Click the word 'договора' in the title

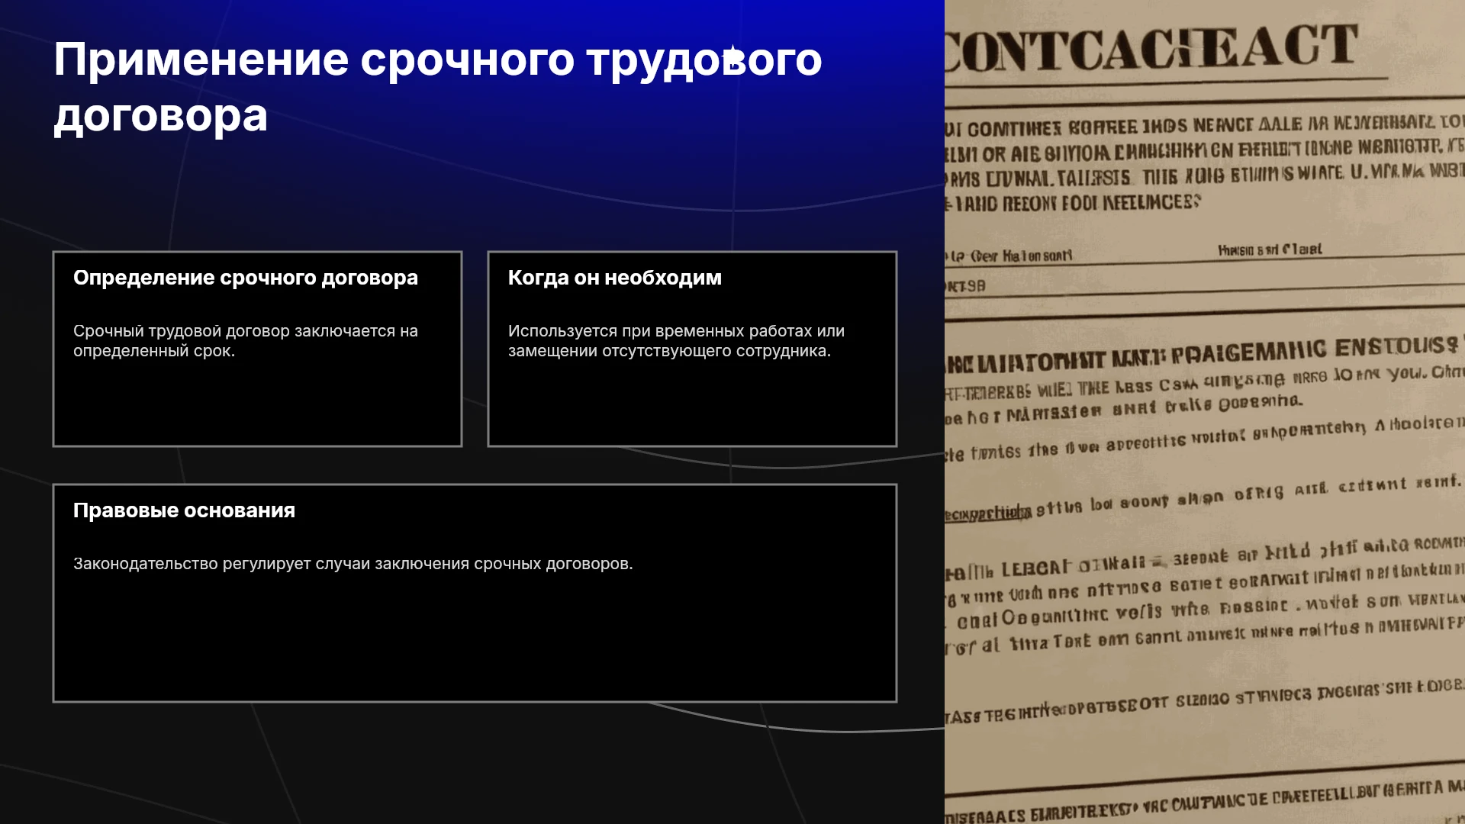161,116
